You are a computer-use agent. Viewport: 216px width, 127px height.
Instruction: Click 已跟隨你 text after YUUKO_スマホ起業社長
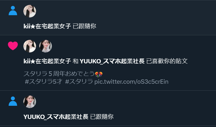[x=102, y=117]
